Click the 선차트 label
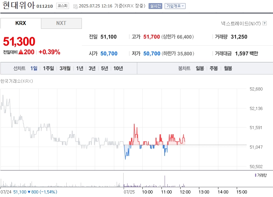Screen dimensions: 273x197 point(19,68)
